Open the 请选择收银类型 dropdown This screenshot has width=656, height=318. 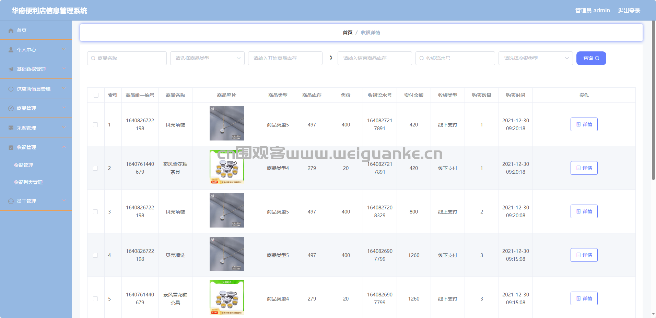[536, 58]
